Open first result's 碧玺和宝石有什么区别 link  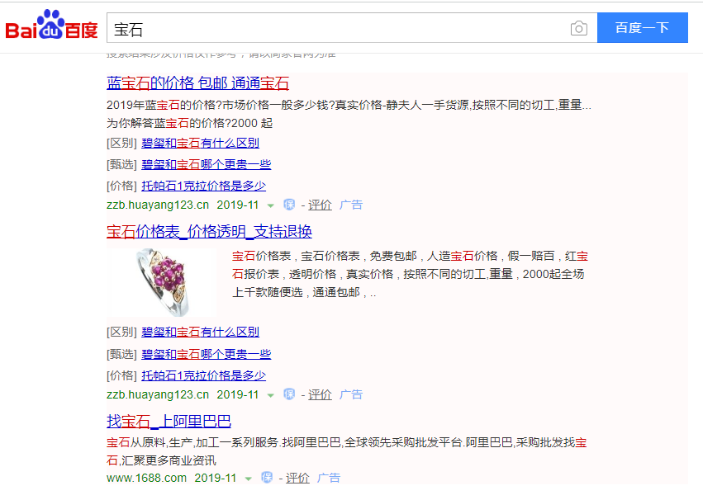[x=201, y=144]
